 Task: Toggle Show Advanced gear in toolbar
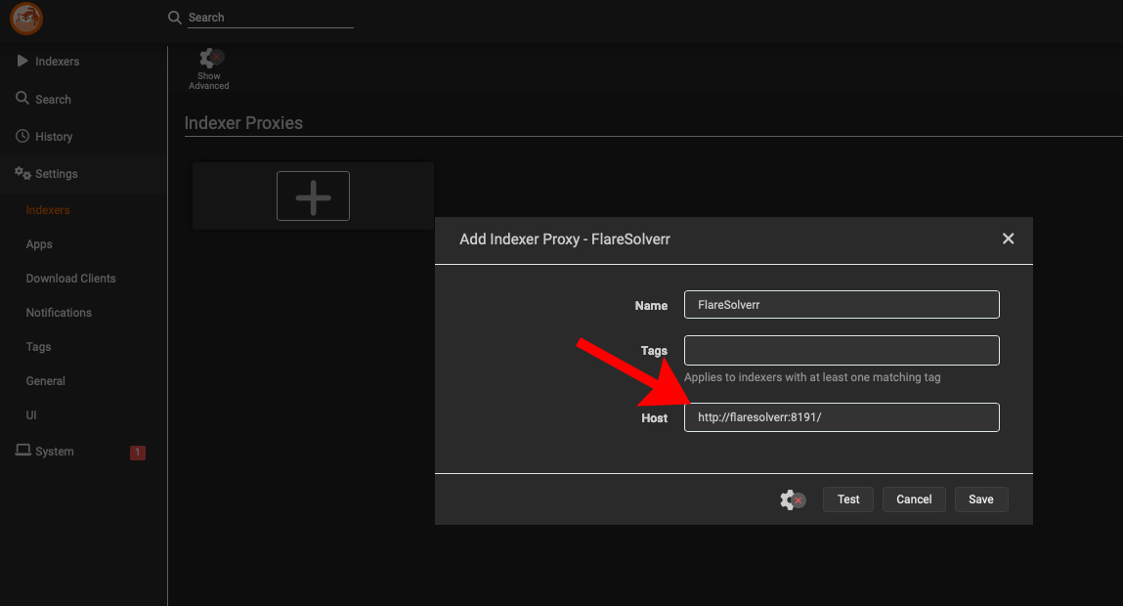pos(209,68)
